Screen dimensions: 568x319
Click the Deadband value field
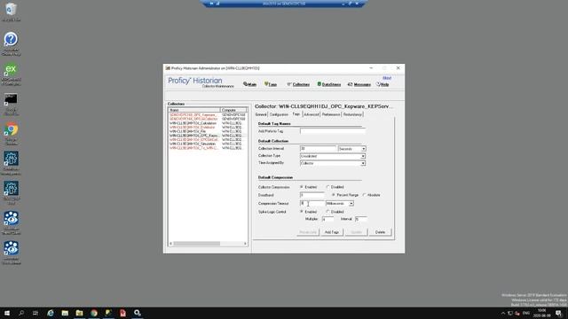312,195
